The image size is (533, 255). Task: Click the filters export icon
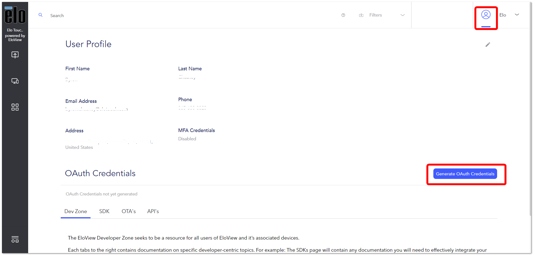tap(361, 15)
